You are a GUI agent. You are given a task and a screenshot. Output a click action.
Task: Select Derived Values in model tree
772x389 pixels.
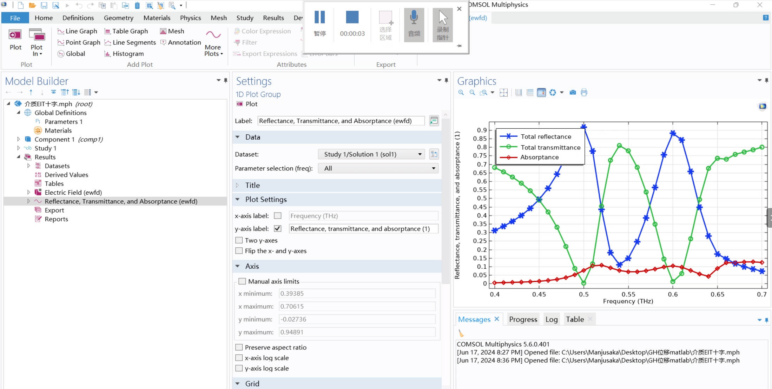pos(66,175)
